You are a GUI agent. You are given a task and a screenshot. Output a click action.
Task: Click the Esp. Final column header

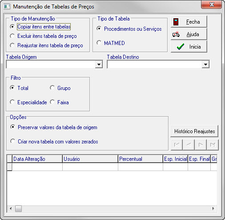point(199,159)
